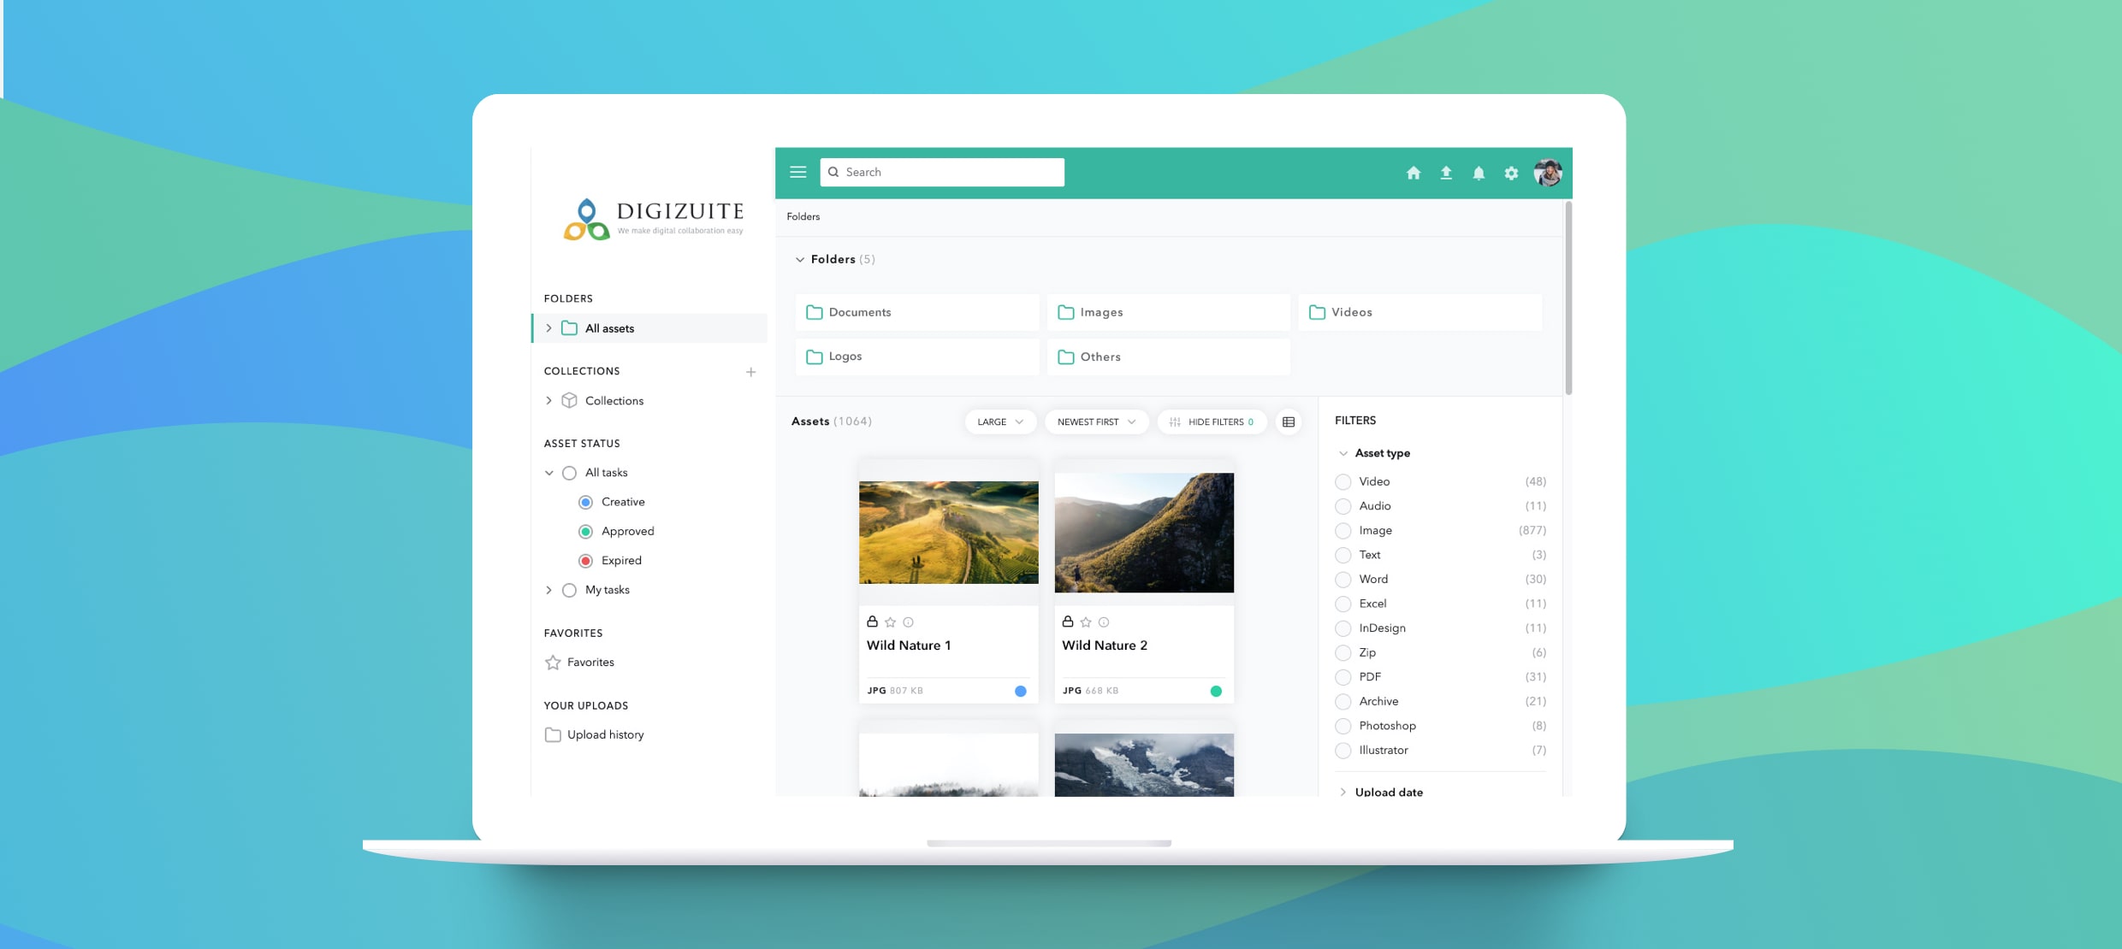
Task: Filter by Video asset type
Action: click(x=1343, y=481)
